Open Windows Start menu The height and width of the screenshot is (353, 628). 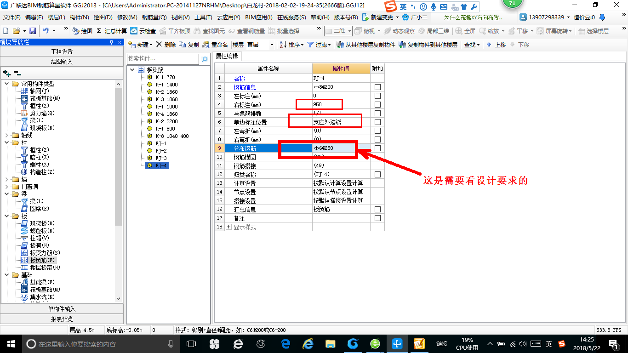10,344
